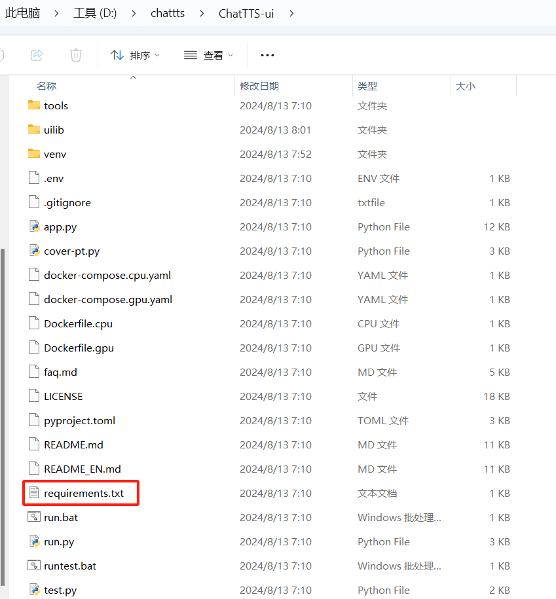Sort by the 类型 column header
This screenshot has width=556, height=599.
pos(367,86)
